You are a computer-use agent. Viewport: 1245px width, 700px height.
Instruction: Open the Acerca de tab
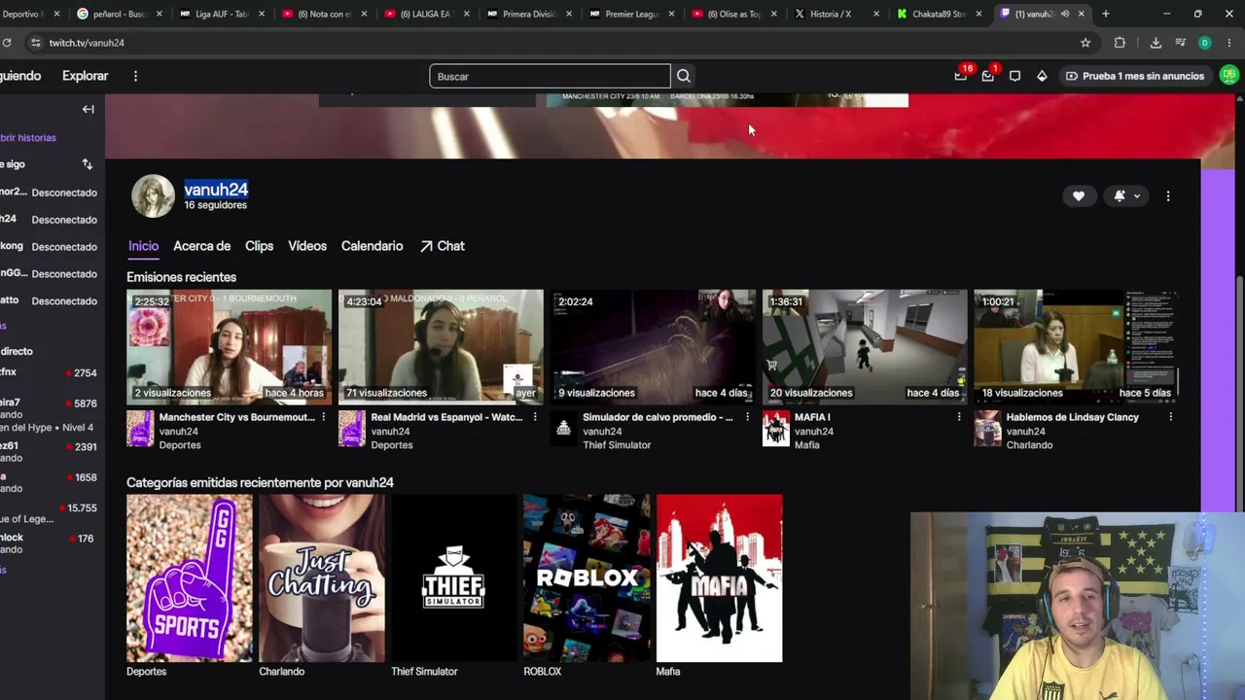tap(201, 246)
